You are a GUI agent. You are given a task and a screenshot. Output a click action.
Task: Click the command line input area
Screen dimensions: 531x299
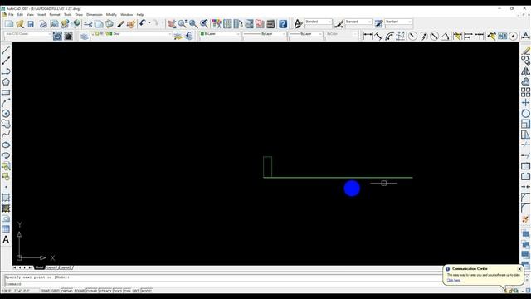point(223,284)
